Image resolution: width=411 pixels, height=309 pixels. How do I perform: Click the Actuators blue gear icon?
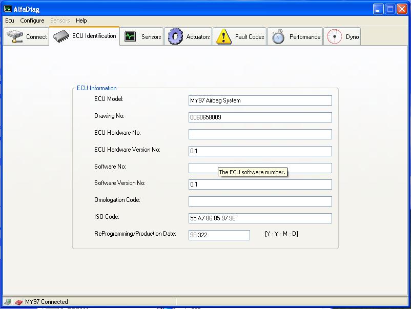pos(175,37)
